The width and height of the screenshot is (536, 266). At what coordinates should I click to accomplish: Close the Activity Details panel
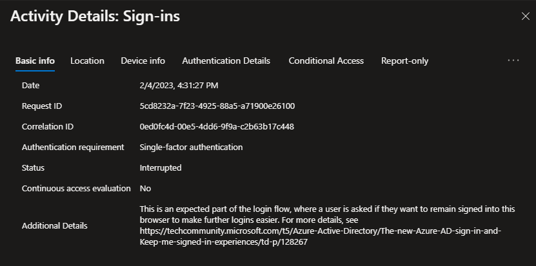[x=525, y=17]
